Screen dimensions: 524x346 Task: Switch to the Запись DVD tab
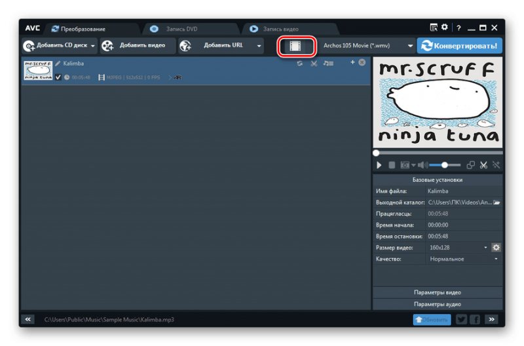coord(181,29)
